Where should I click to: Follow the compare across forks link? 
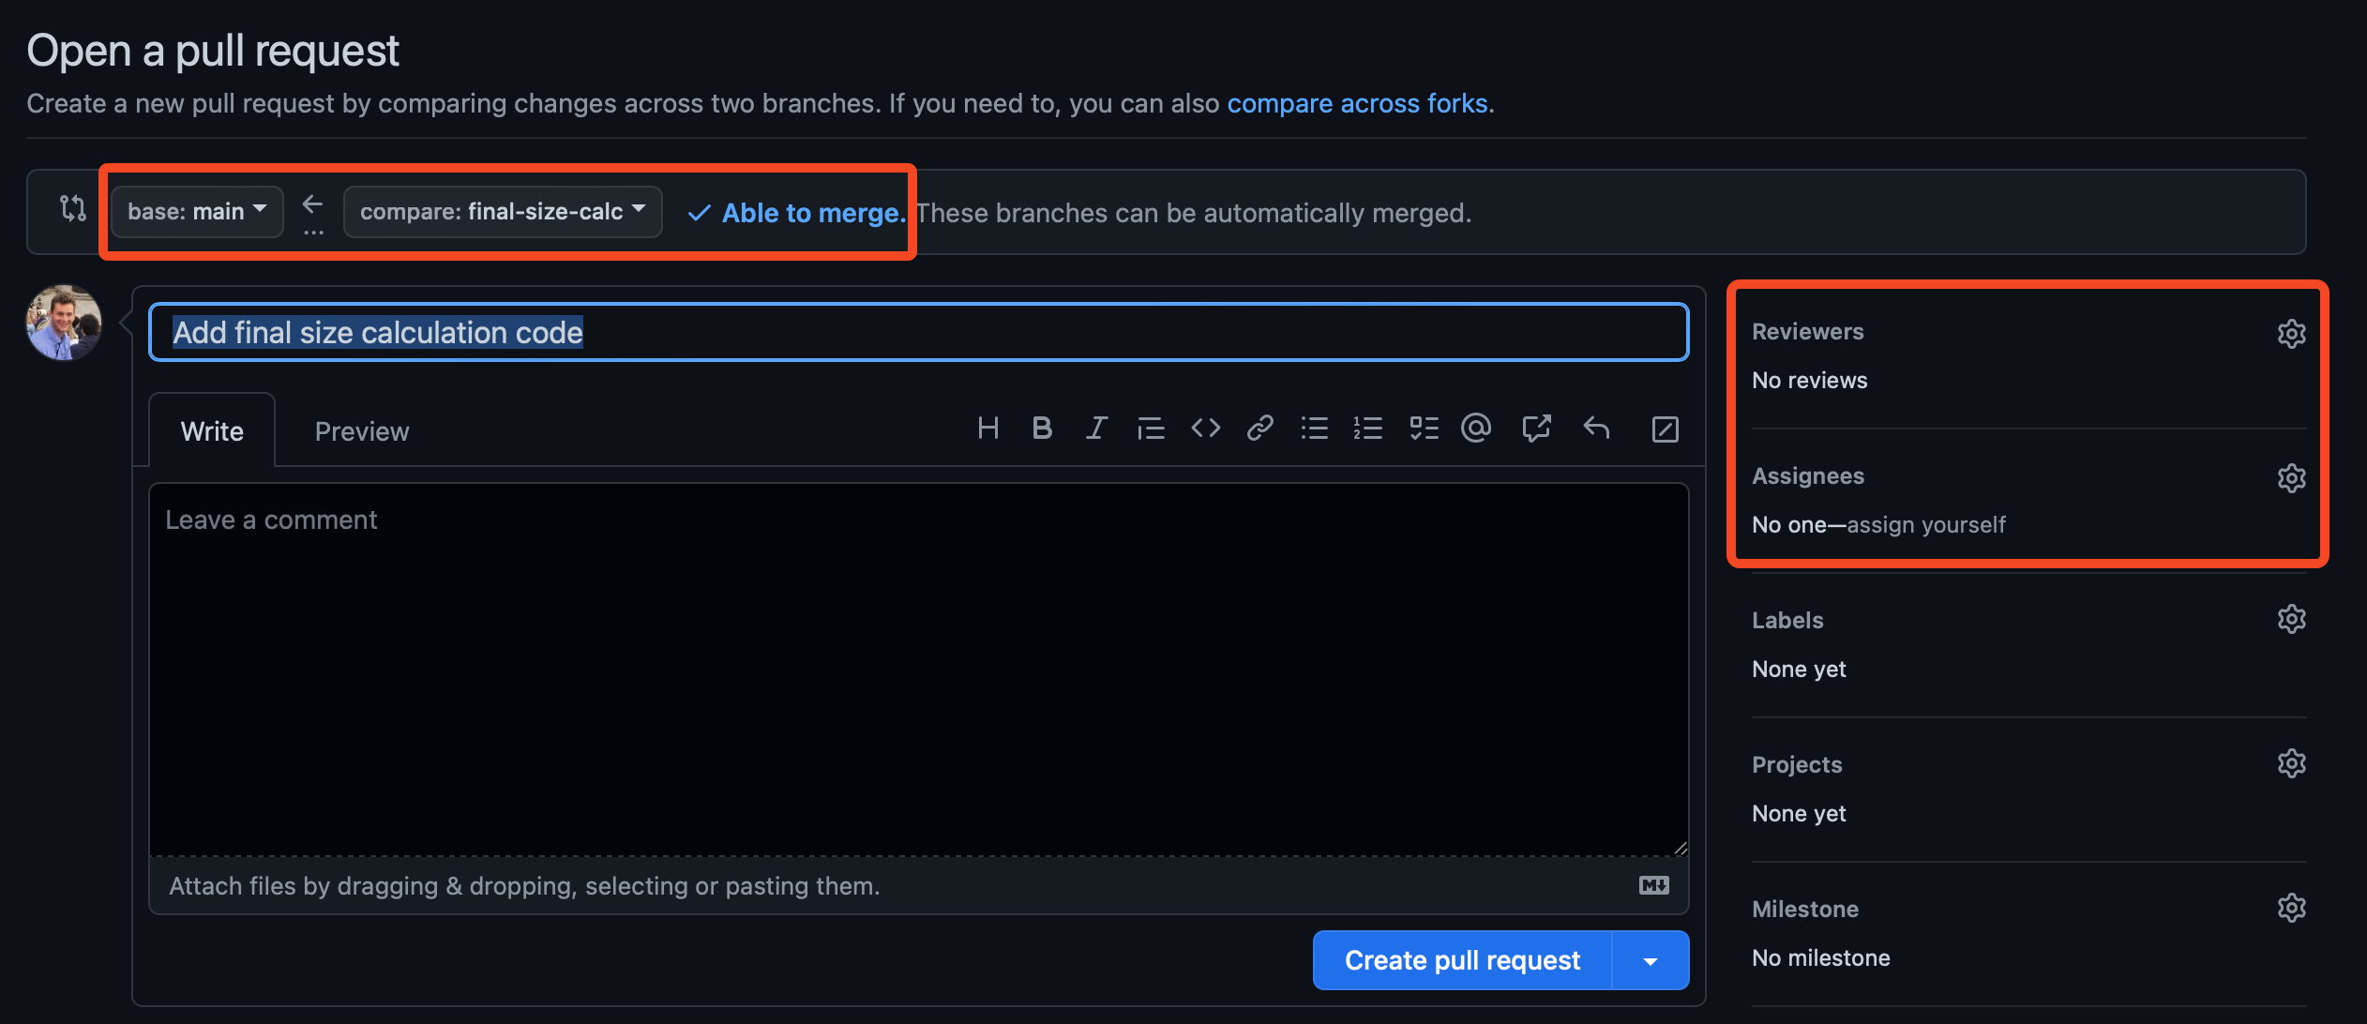point(1357,103)
